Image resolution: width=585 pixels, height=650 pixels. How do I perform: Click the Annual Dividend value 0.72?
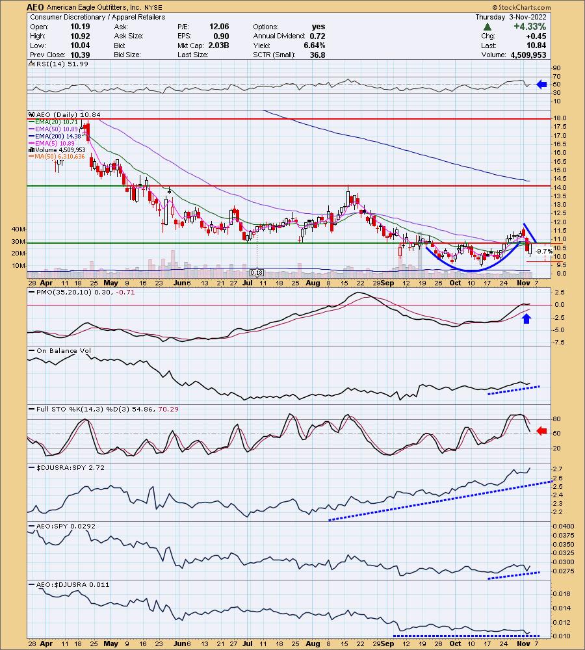[317, 36]
